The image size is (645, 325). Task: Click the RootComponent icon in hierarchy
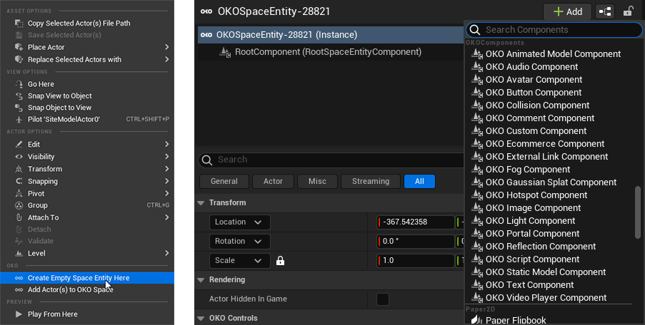click(225, 52)
